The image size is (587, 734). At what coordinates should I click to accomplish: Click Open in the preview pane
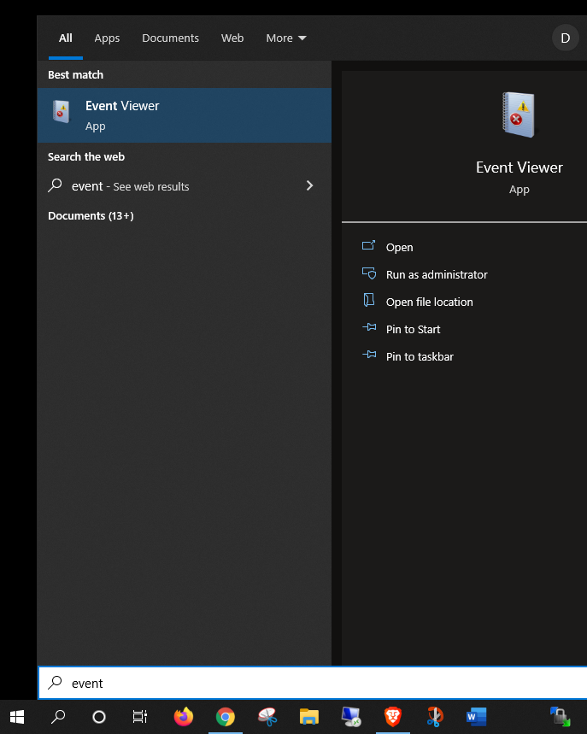click(x=399, y=247)
